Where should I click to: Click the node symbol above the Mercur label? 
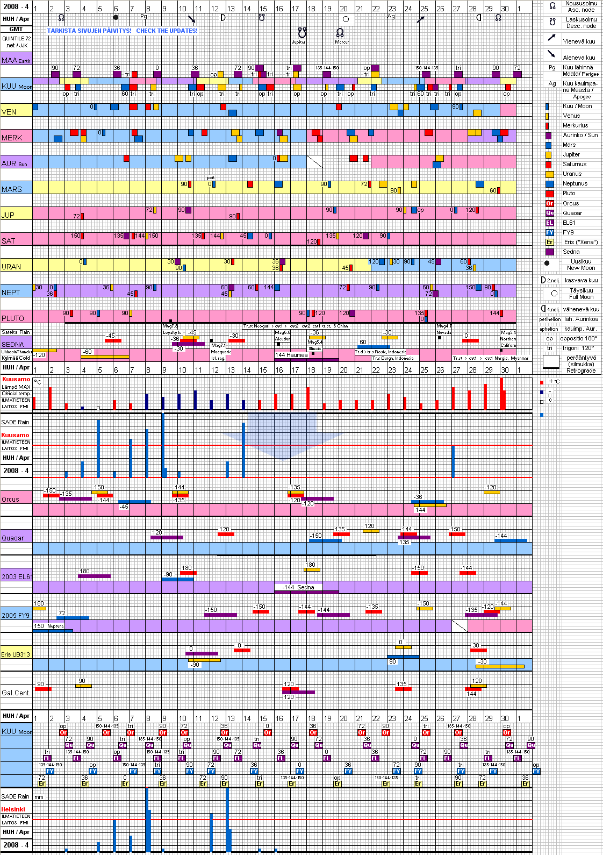tap(340, 33)
